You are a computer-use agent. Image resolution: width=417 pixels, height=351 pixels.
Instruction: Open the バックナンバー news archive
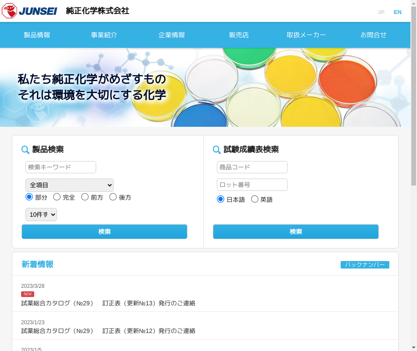tap(365, 265)
